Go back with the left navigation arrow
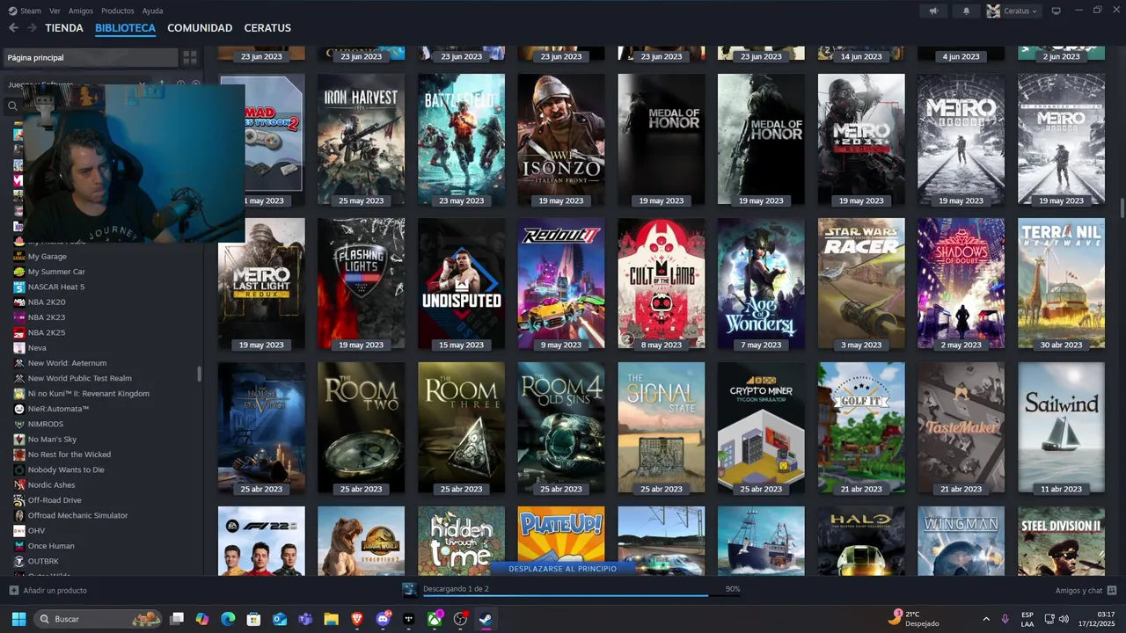This screenshot has height=633, width=1126. coord(13,28)
